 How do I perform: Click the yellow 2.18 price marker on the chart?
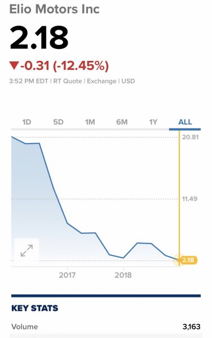click(188, 260)
